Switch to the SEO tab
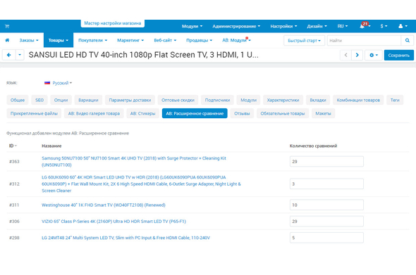The height and width of the screenshot is (275, 416). click(39, 100)
